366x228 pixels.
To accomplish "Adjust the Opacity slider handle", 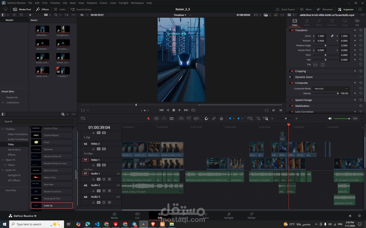I will click(338, 93).
